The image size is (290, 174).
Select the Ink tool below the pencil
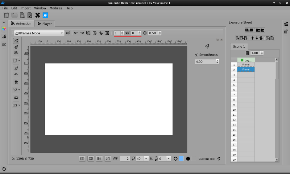pos(16,47)
